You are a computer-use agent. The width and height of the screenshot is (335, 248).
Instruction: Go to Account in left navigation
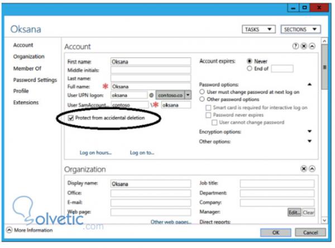click(x=23, y=45)
